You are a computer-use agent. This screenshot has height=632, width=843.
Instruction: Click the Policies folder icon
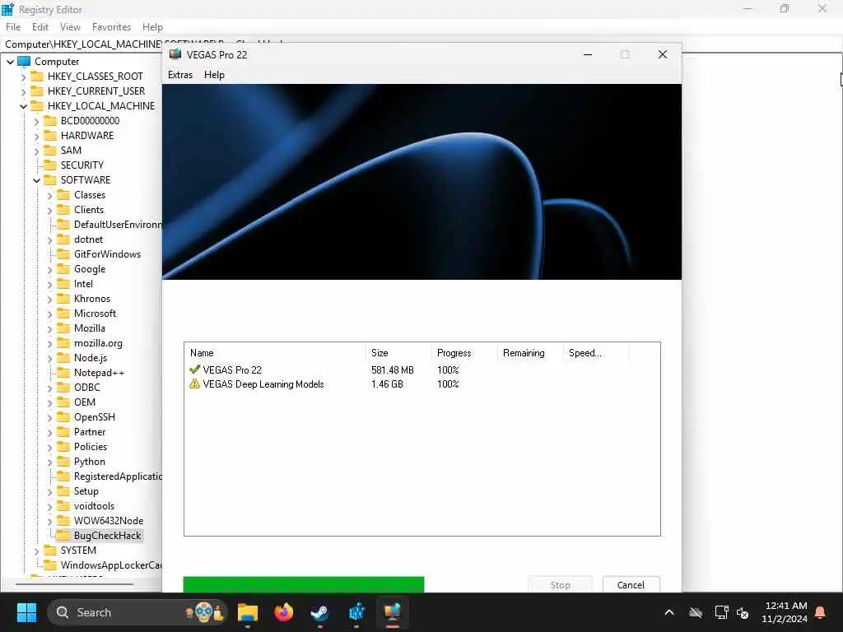click(63, 446)
